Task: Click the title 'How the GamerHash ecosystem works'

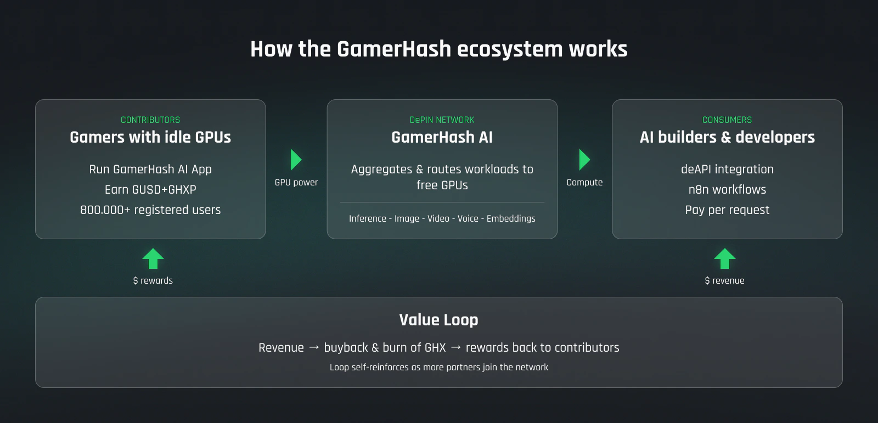Action: tap(439, 49)
